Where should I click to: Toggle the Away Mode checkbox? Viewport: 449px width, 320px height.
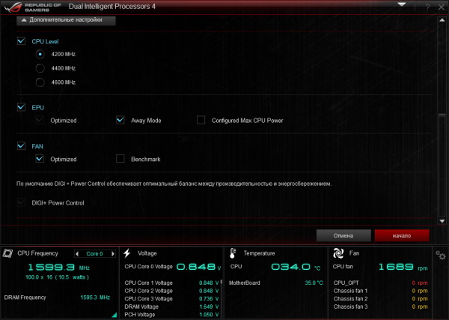pos(120,120)
